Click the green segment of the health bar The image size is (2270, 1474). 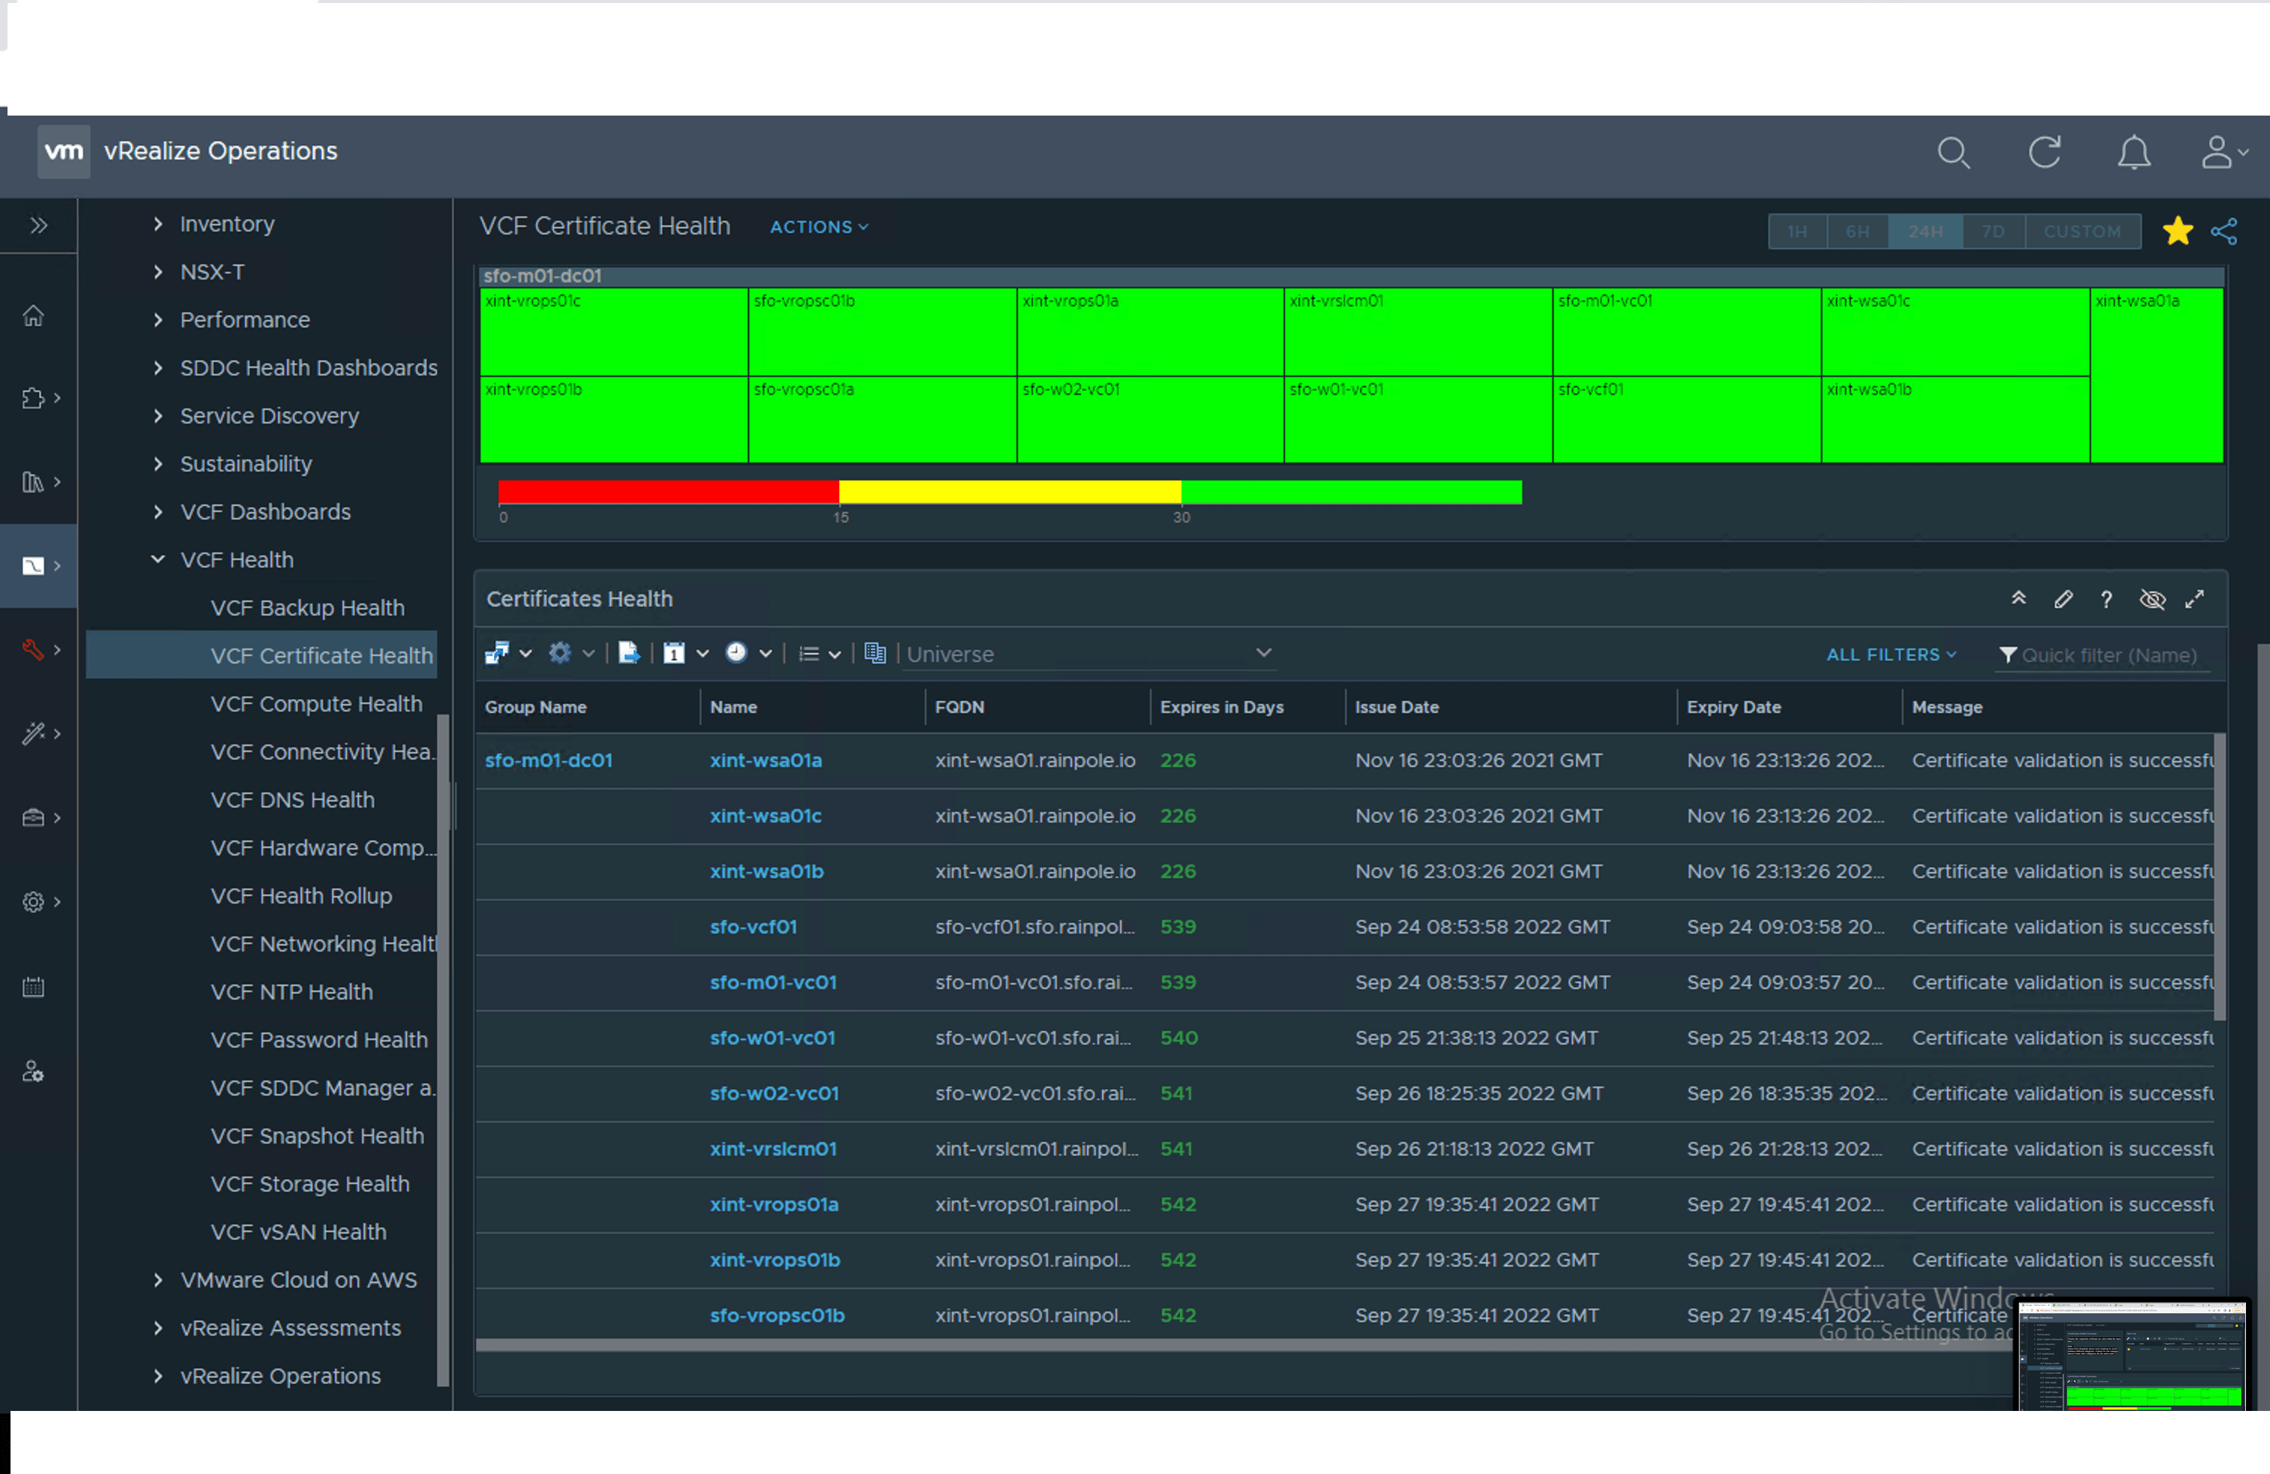[x=1350, y=492]
